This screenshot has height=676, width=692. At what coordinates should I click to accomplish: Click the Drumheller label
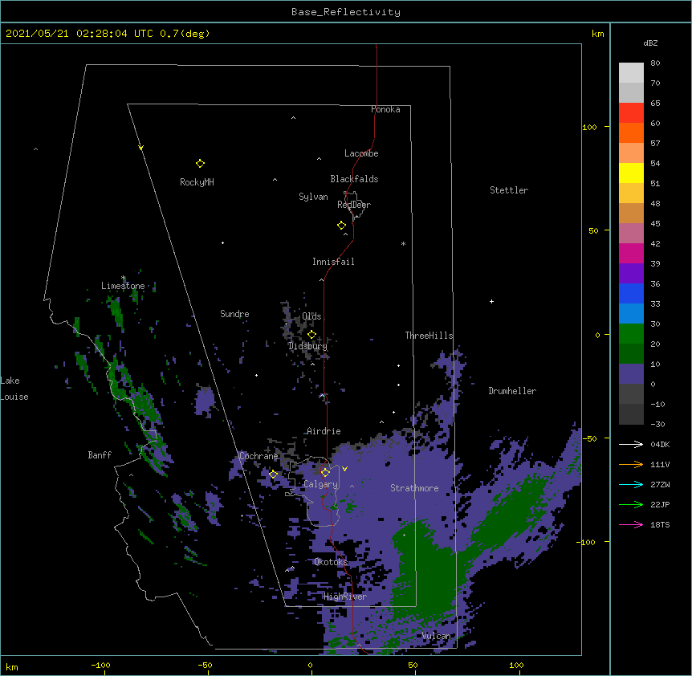coord(512,391)
